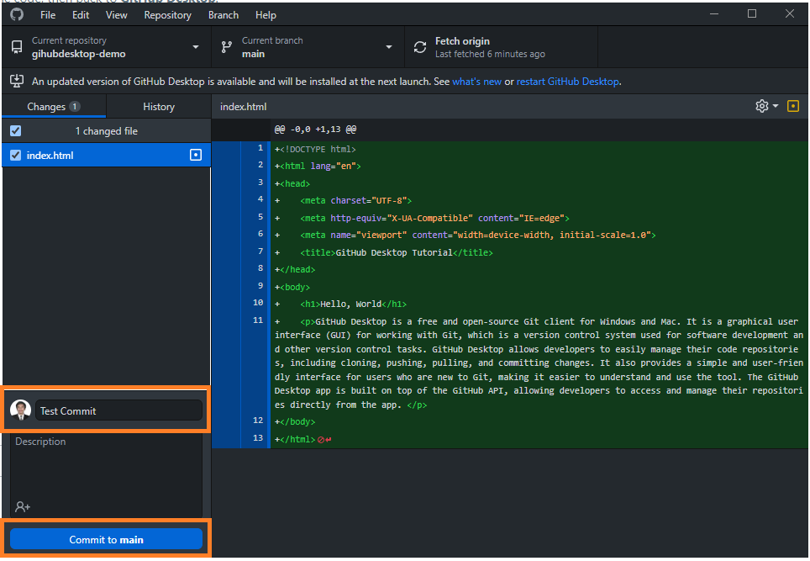
Task: Switch to the History tab
Action: (159, 107)
